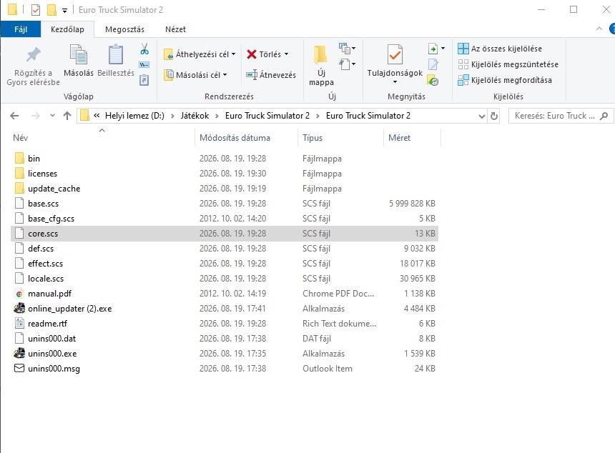Expand address bar history dropdown
615x453 pixels.
pos(482,116)
